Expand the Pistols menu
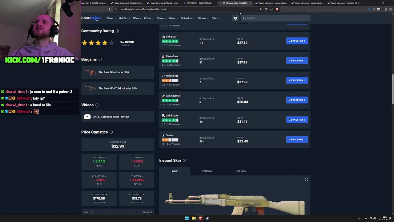Image resolution: width=394 pixels, height=222 pixels. click(x=111, y=18)
